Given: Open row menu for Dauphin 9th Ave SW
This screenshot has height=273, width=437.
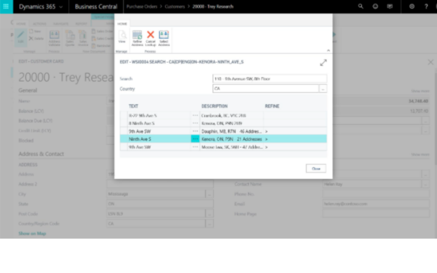Looking at the screenshot, I should coord(195,131).
